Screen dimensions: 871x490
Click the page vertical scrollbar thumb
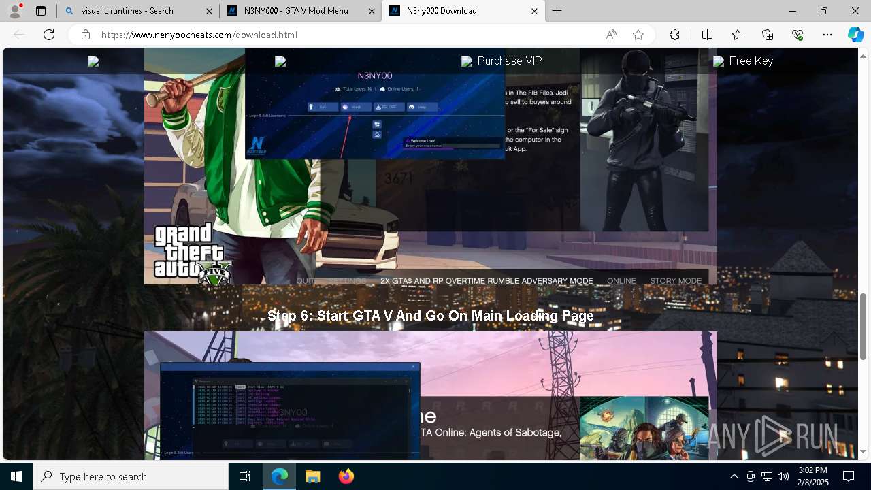[x=864, y=327]
